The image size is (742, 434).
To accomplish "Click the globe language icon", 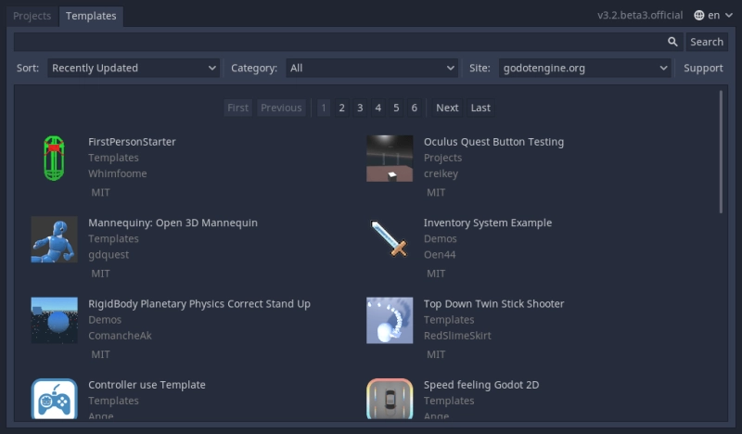I will tap(699, 15).
